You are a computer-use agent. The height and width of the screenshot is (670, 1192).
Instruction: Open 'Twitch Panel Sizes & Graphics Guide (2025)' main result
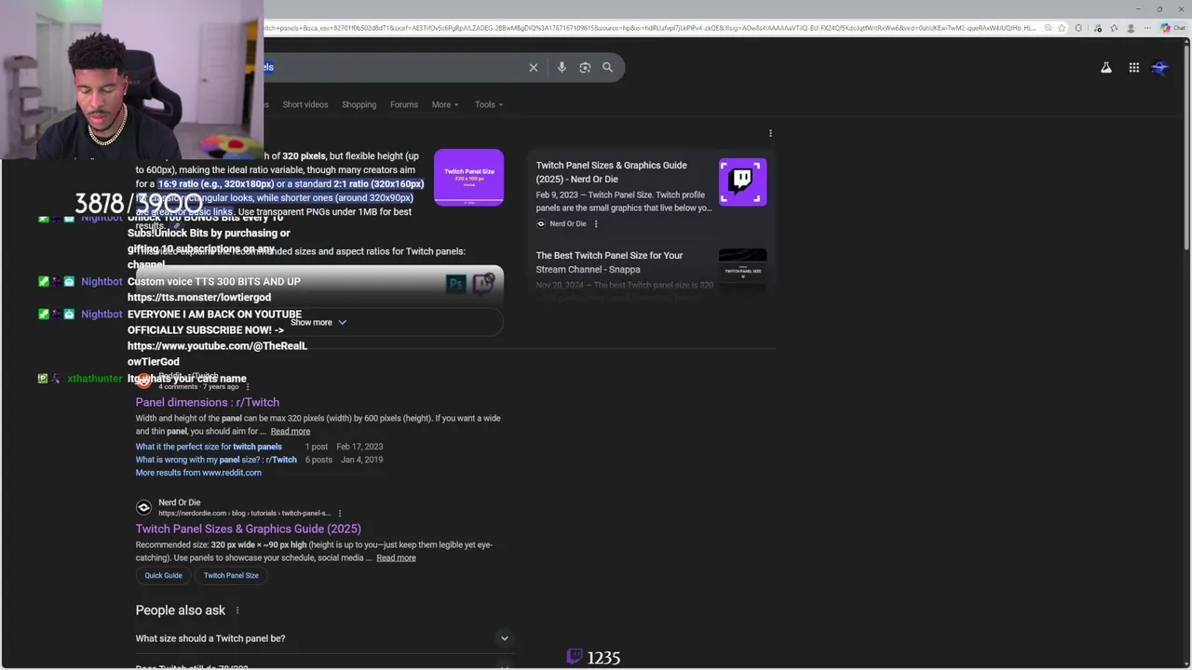pos(249,529)
